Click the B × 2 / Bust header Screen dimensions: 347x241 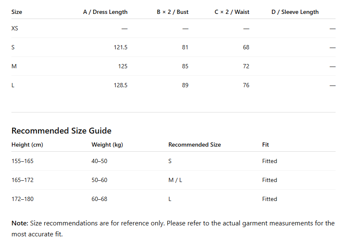[x=173, y=12]
